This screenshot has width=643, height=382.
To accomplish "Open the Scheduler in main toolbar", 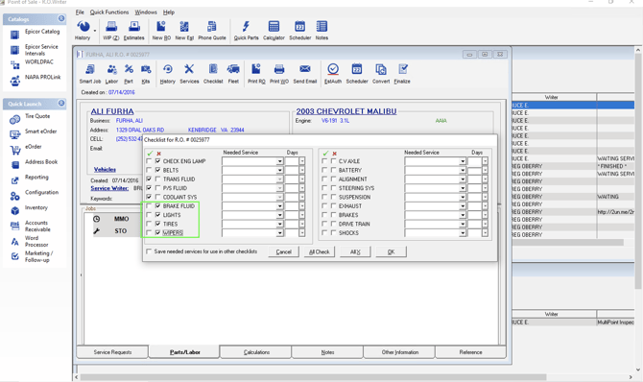I will (x=299, y=31).
